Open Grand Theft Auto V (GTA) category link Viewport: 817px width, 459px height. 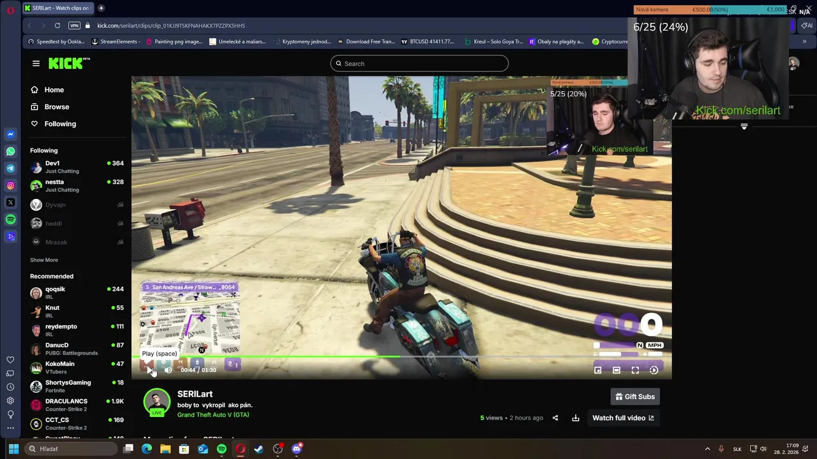[x=213, y=415]
